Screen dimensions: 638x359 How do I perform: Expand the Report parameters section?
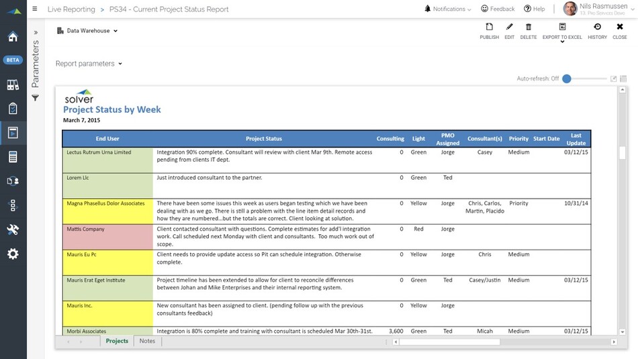(x=89, y=64)
